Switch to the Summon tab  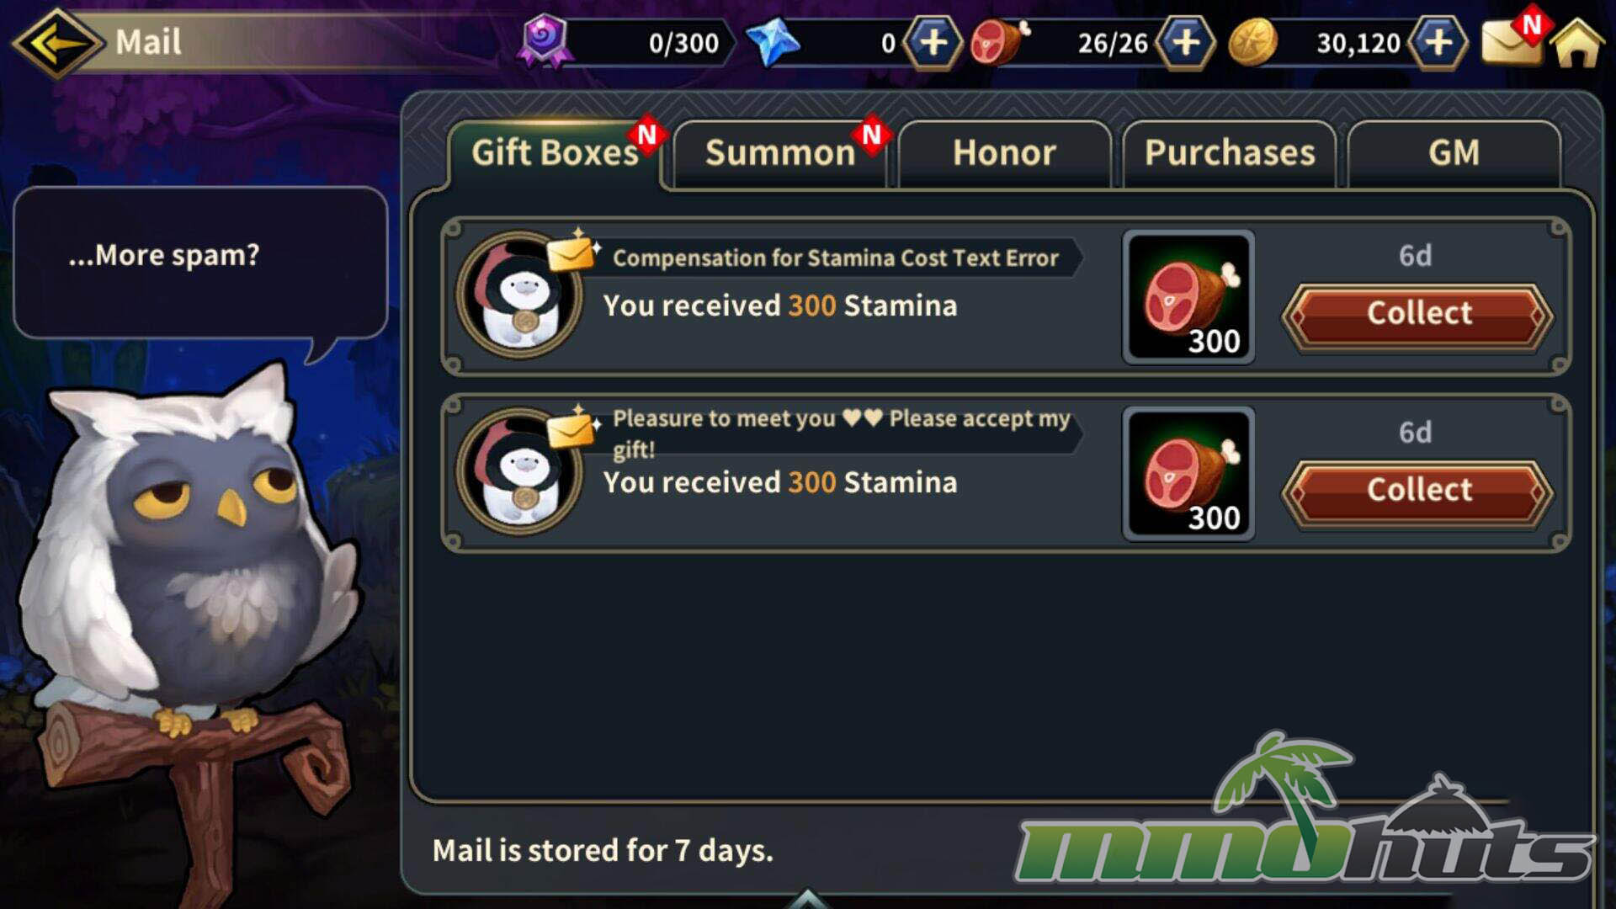pos(780,153)
